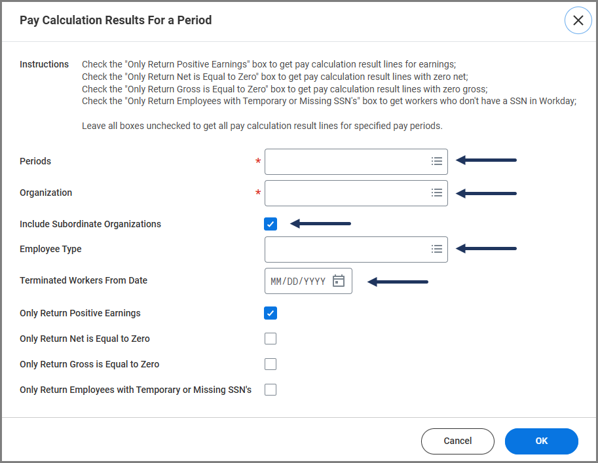Uncheck Only Return Positive Earnings
Image resolution: width=598 pixels, height=463 pixels.
(x=271, y=313)
